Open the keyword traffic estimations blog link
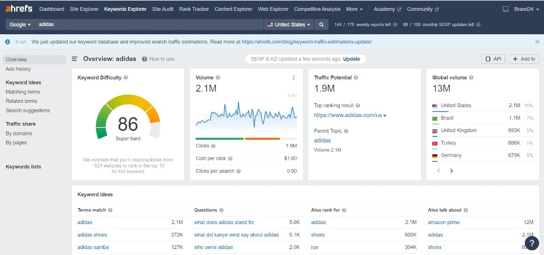Image resolution: width=544 pixels, height=255 pixels. pos(307,41)
